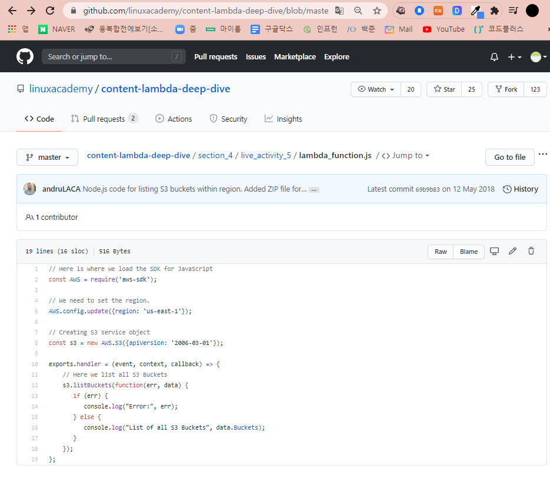Click the address bar URL
This screenshot has height=479, width=550.
pos(205,11)
